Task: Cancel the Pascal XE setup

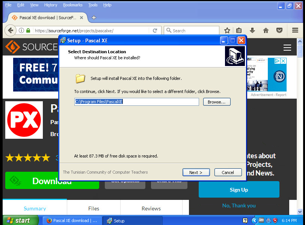Action: pos(228,172)
